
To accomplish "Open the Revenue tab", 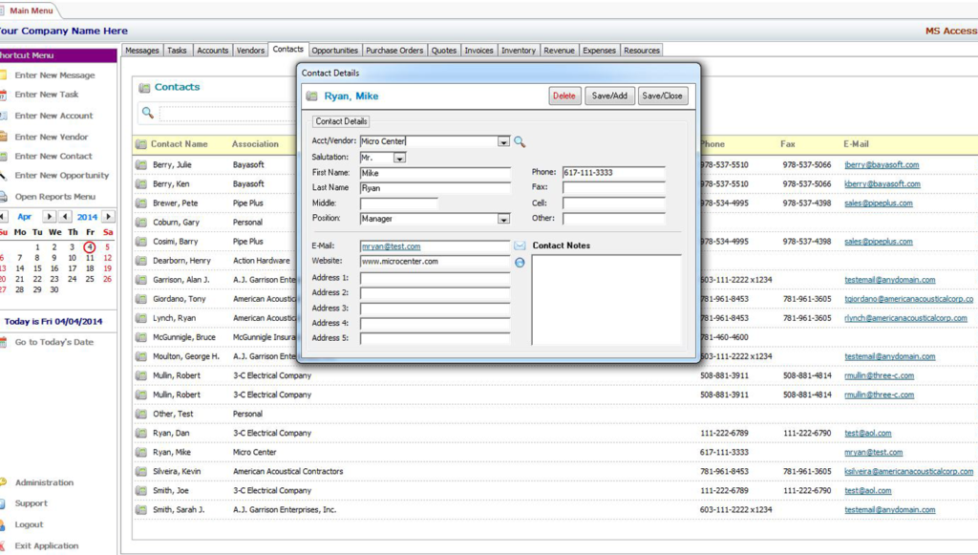I will pyautogui.click(x=559, y=51).
